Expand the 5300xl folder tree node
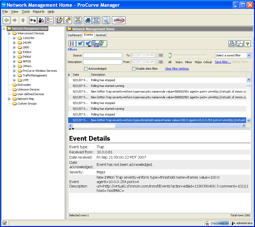 pos(14,52)
